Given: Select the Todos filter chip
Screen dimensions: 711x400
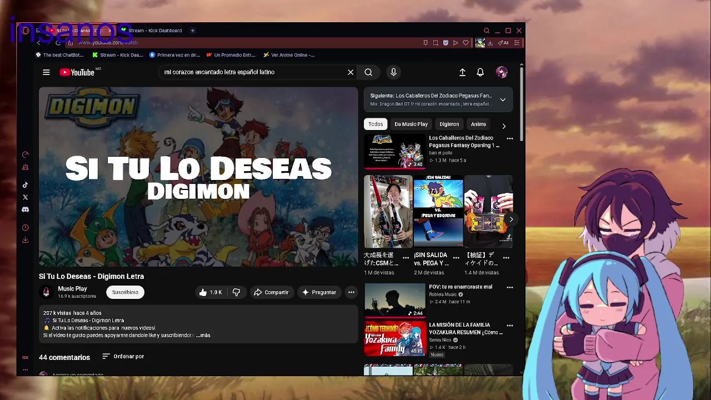Looking at the screenshot, I should tap(375, 124).
